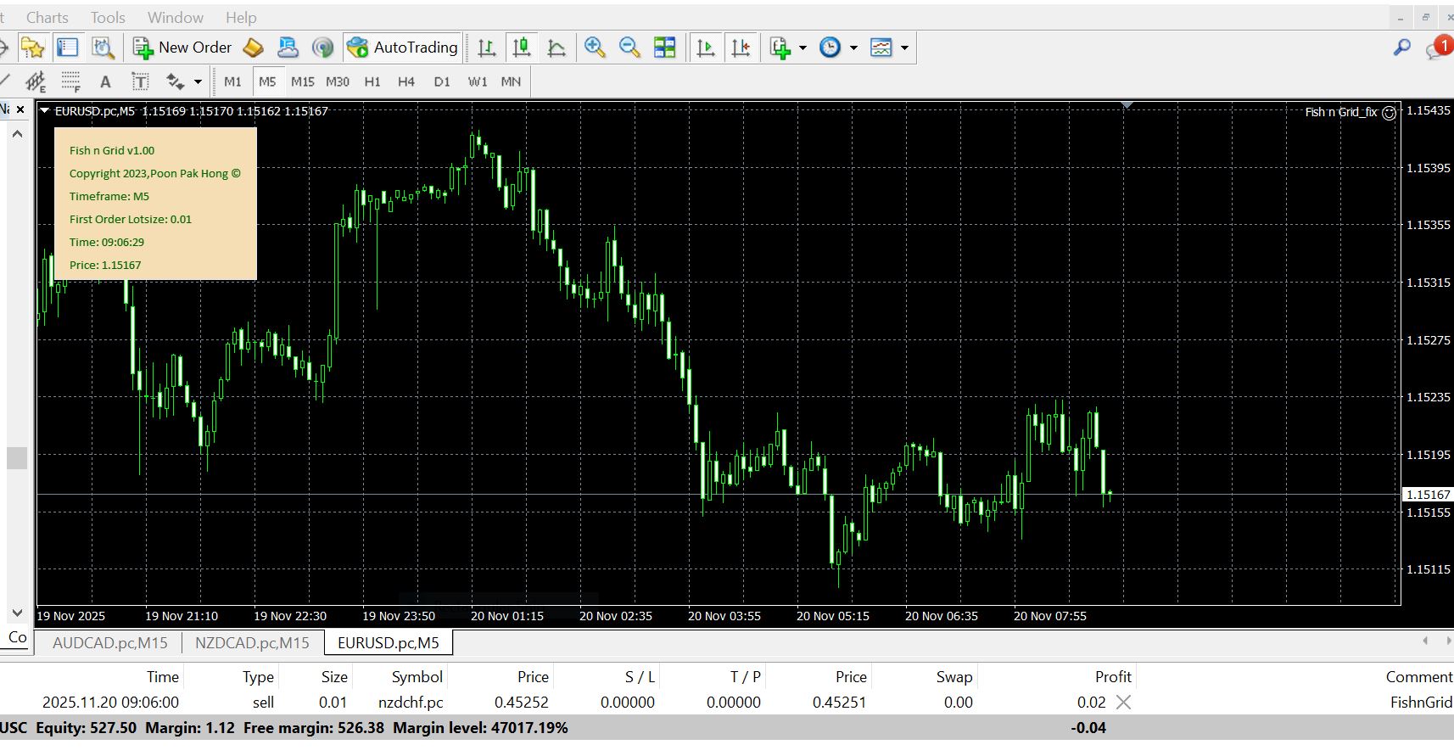Click the chart shift triangle marker
1454x756 pixels.
point(1127,104)
